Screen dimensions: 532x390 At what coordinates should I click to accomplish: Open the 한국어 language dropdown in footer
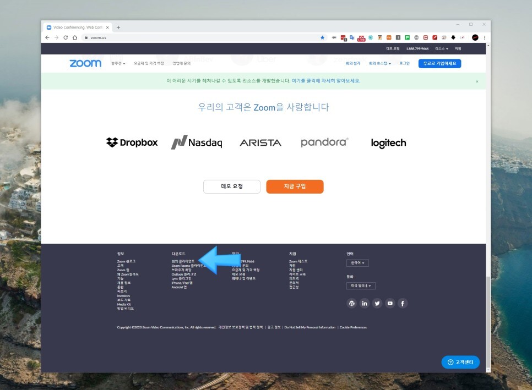[x=357, y=263]
